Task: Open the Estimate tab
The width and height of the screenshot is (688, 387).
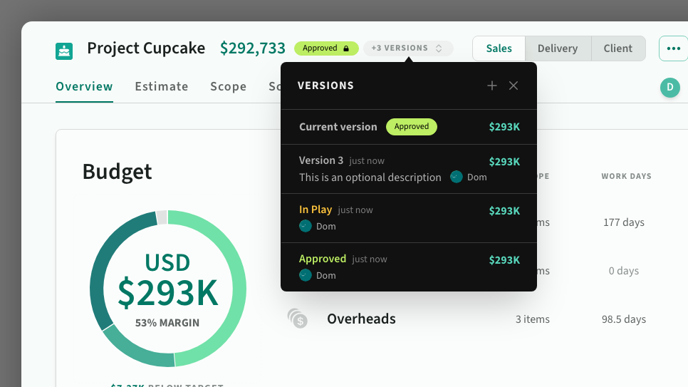Action: (x=162, y=86)
